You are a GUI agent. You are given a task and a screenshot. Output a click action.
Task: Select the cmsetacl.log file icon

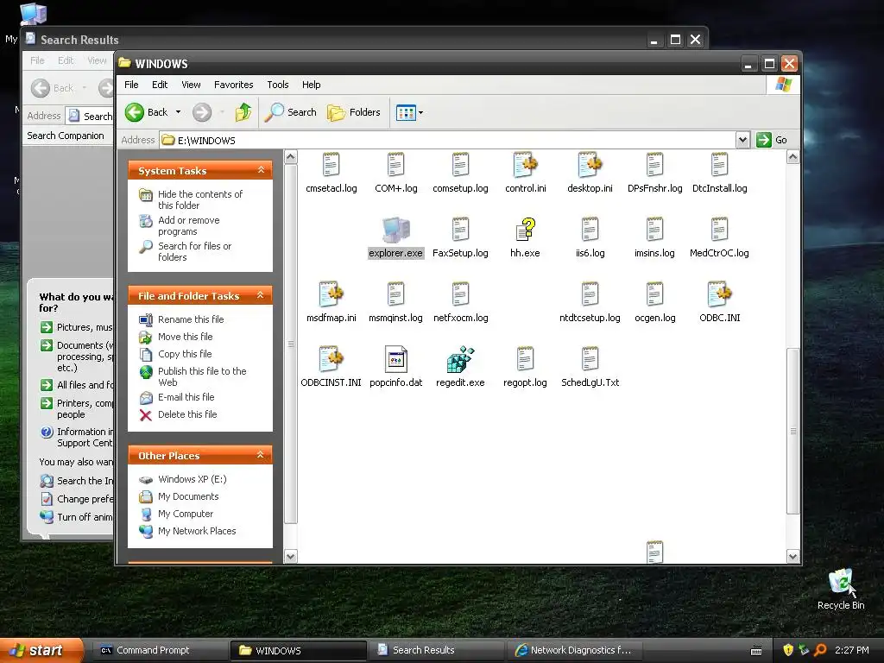[x=331, y=165]
